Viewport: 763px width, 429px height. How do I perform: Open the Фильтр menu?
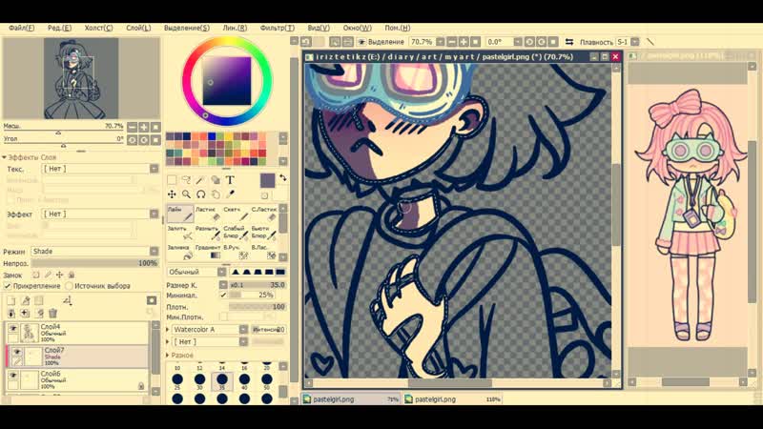277,29
